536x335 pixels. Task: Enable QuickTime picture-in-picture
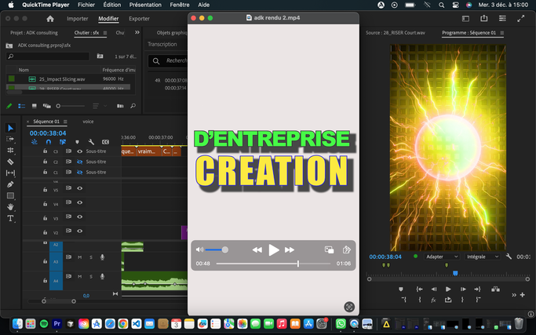coord(329,249)
